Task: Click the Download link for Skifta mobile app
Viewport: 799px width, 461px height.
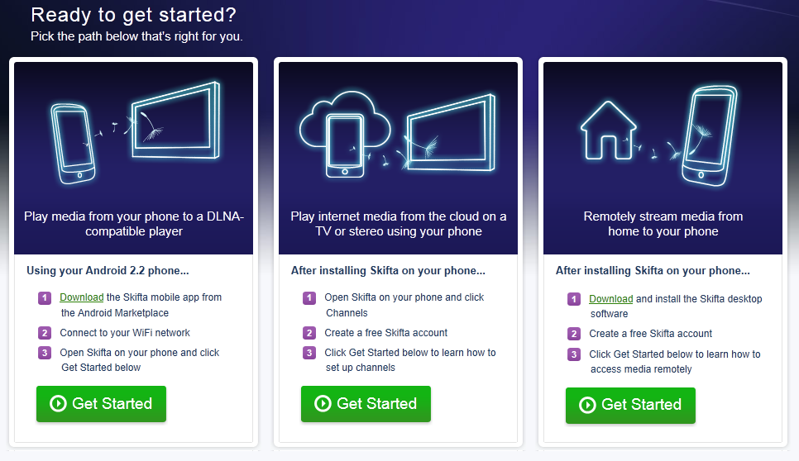Action: [82, 297]
